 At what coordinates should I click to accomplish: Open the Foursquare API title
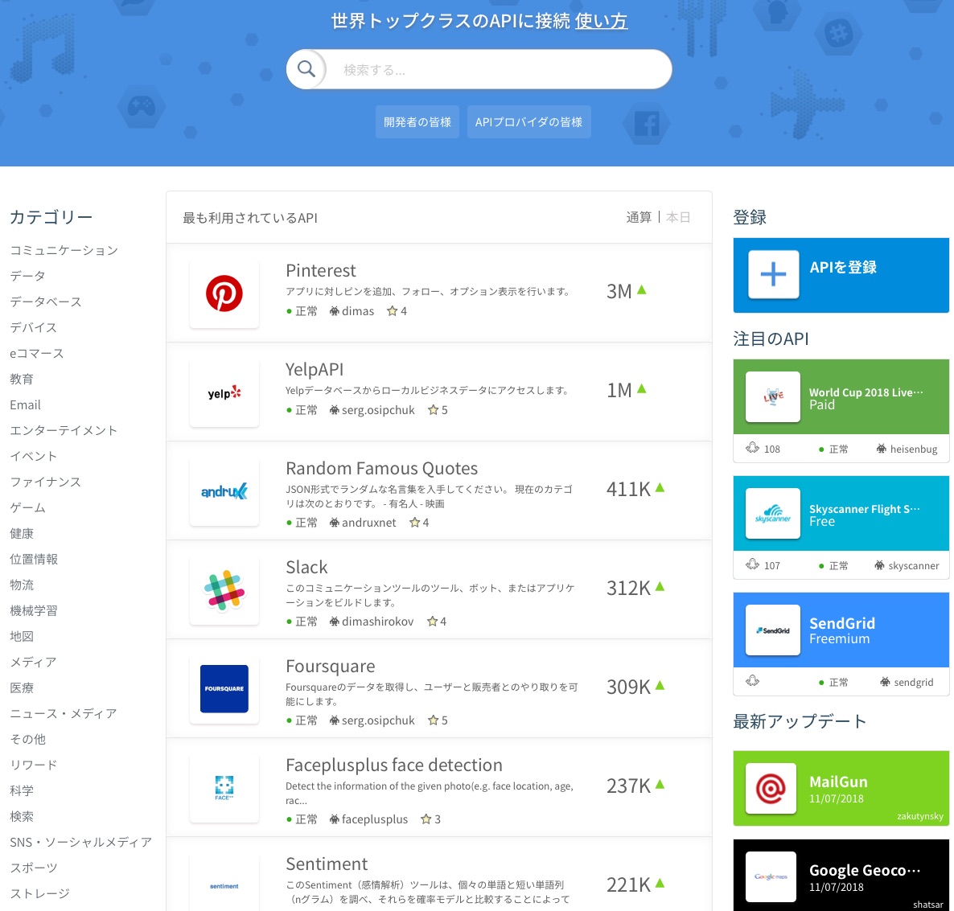[x=331, y=666]
